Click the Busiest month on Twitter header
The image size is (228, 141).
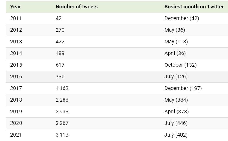pyautogui.click(x=194, y=7)
